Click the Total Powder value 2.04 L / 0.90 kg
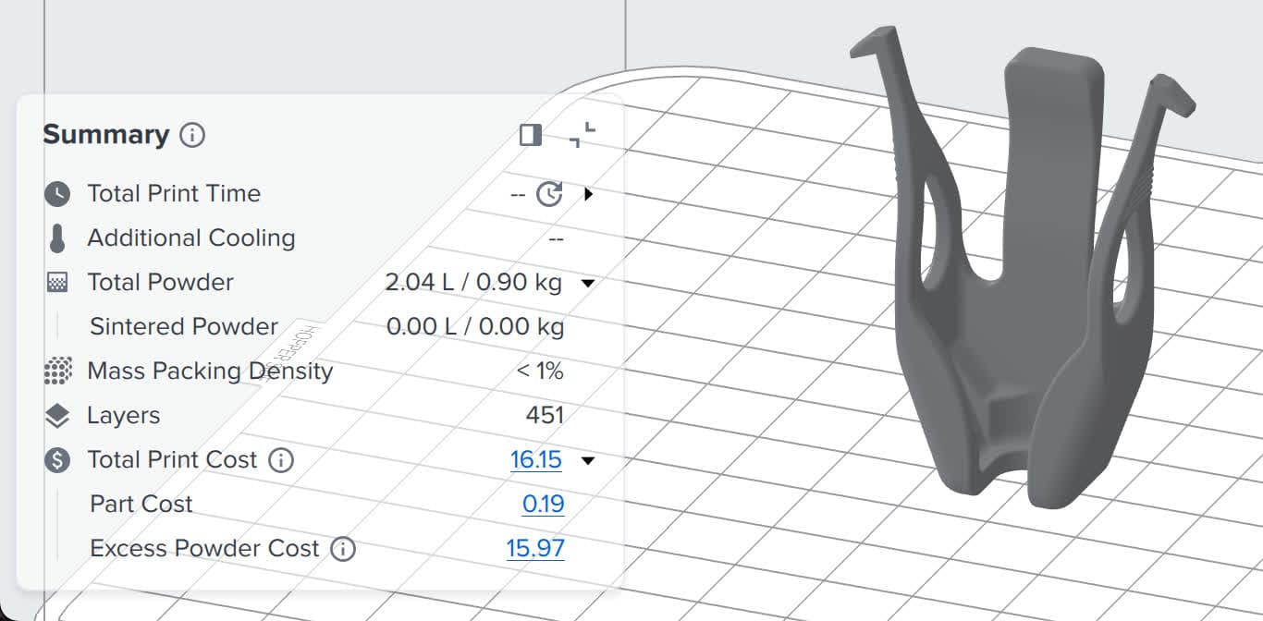Image resolution: width=1263 pixels, height=621 pixels. pos(473,282)
